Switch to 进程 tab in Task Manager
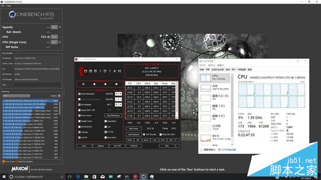 click(x=202, y=69)
